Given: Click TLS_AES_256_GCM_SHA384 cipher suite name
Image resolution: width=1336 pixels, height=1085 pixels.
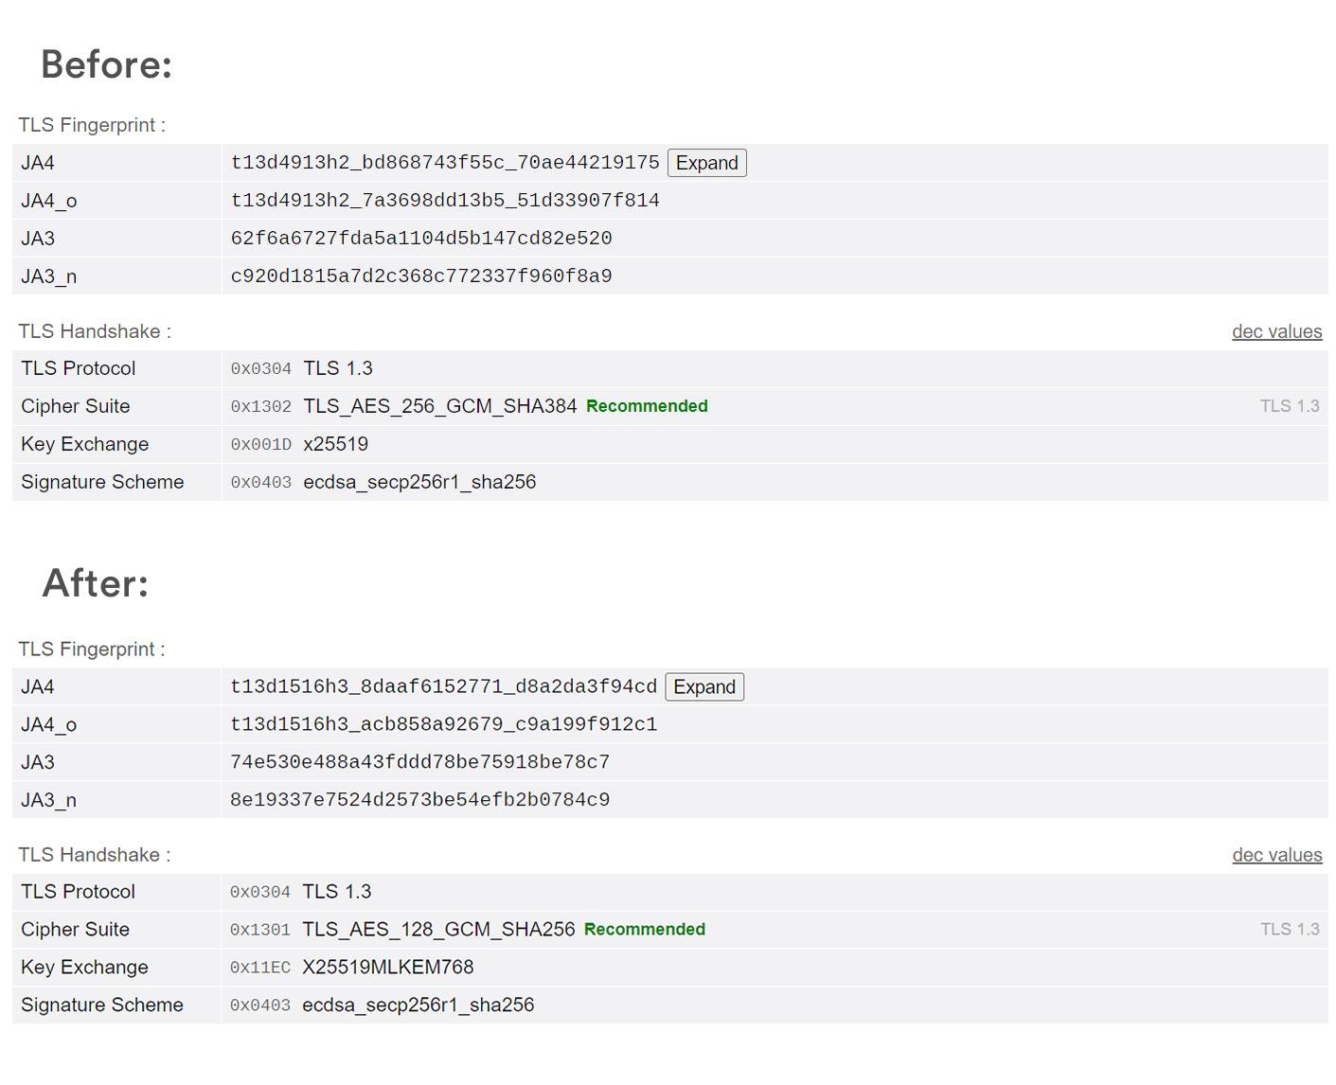Looking at the screenshot, I should pyautogui.click(x=439, y=406).
